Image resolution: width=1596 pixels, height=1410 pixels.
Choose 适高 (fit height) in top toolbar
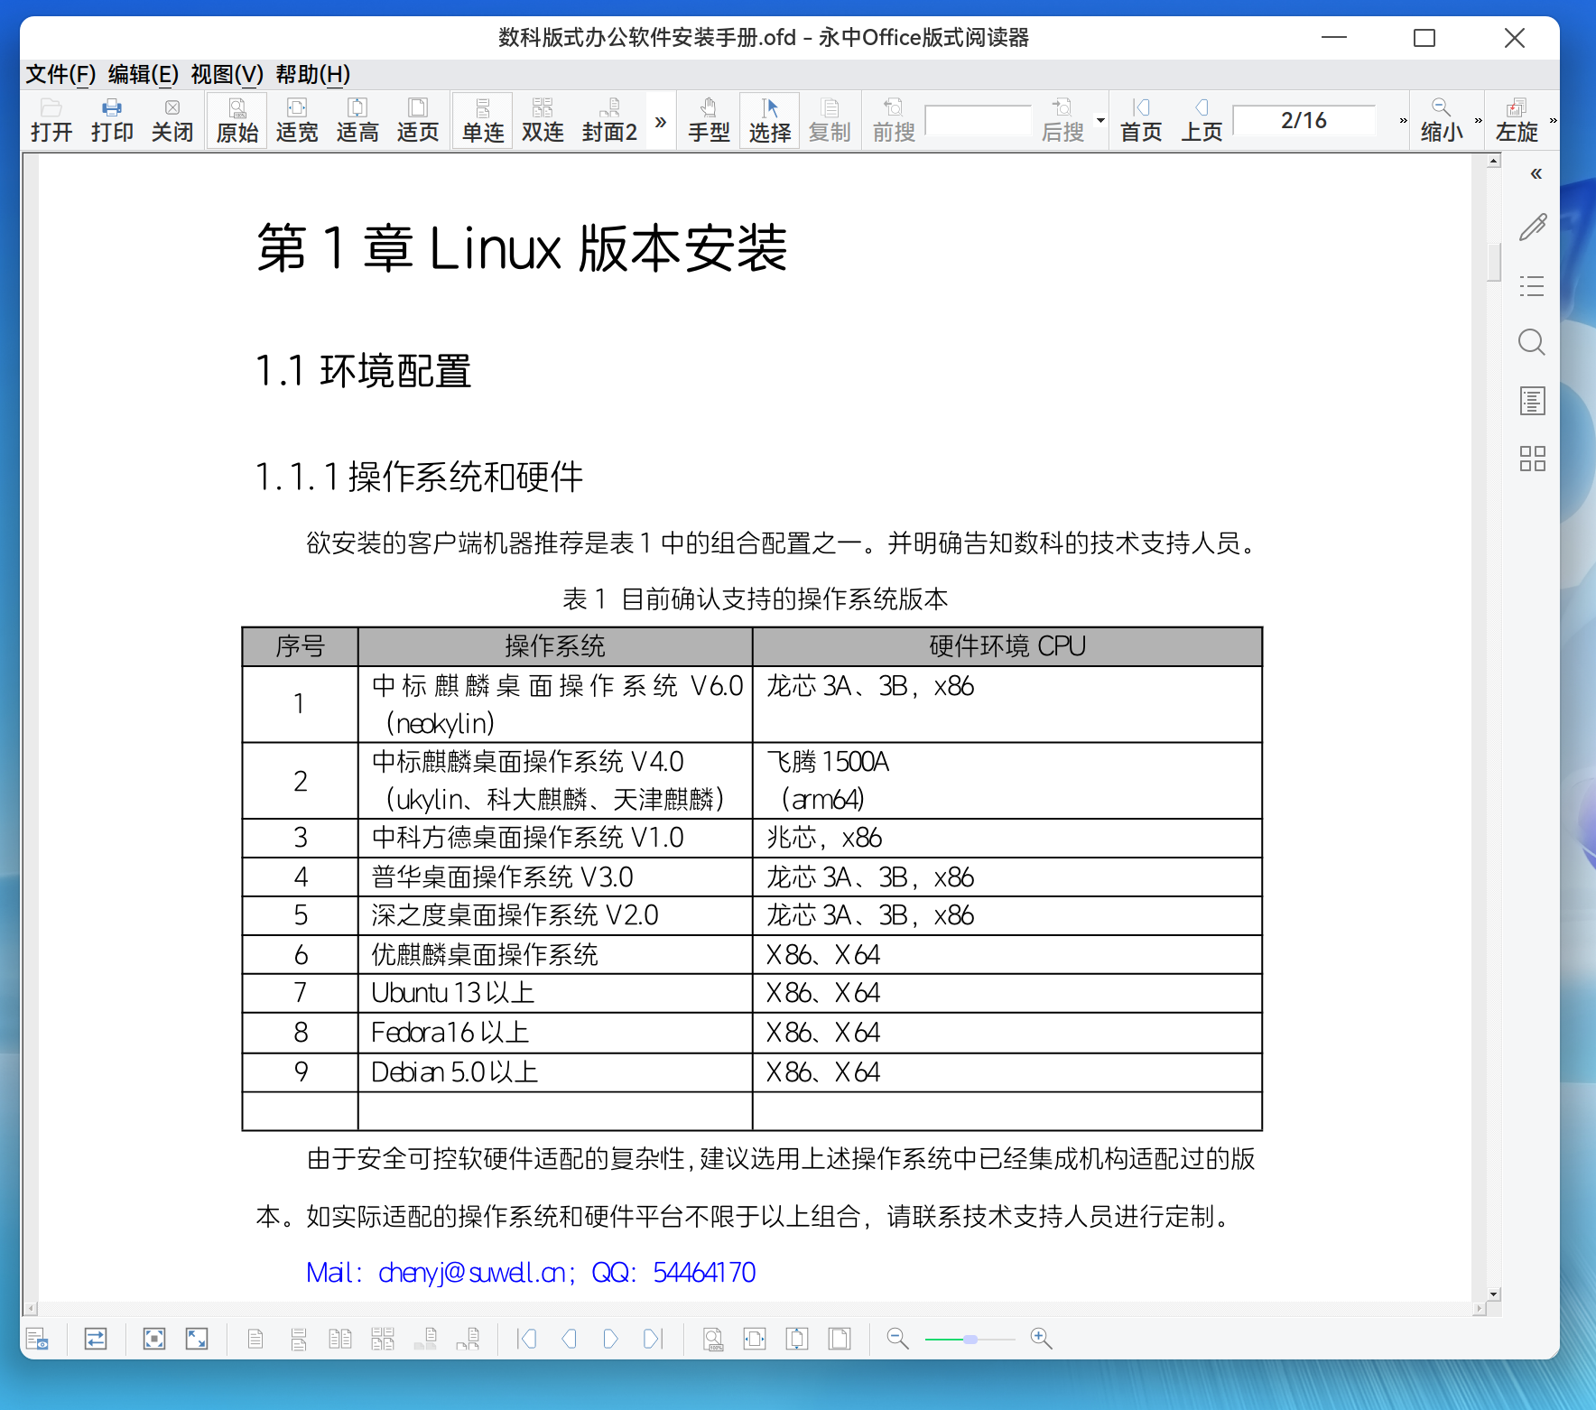357,120
